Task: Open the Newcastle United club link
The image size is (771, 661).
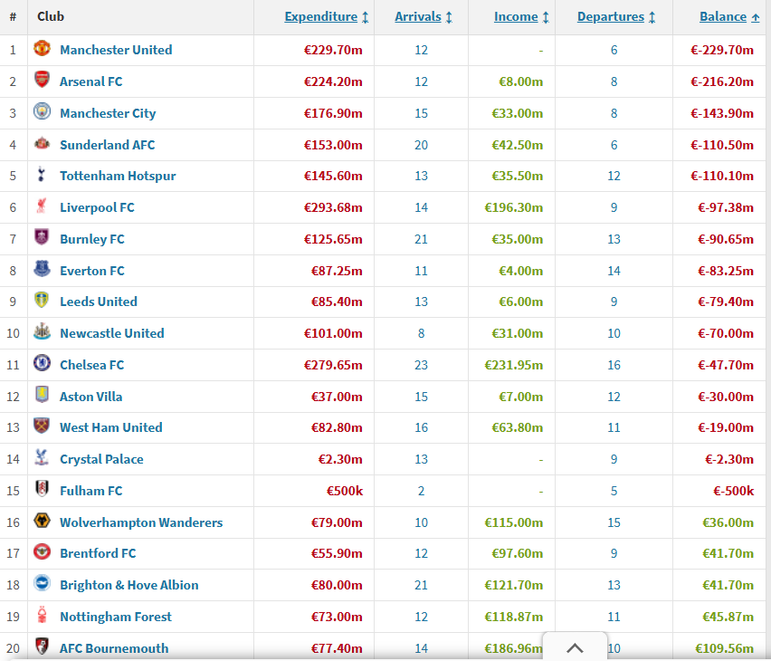Action: (x=112, y=333)
